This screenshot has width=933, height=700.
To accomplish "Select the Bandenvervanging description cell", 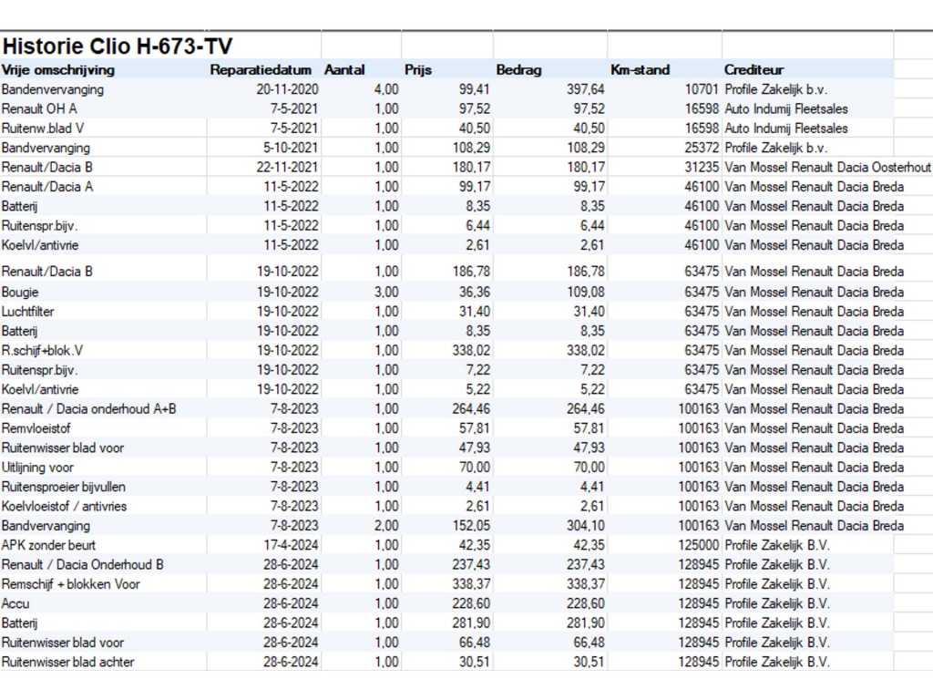I will pos(53,89).
